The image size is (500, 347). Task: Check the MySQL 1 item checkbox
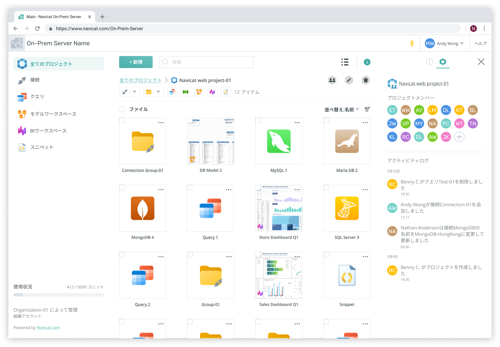[x=258, y=120]
